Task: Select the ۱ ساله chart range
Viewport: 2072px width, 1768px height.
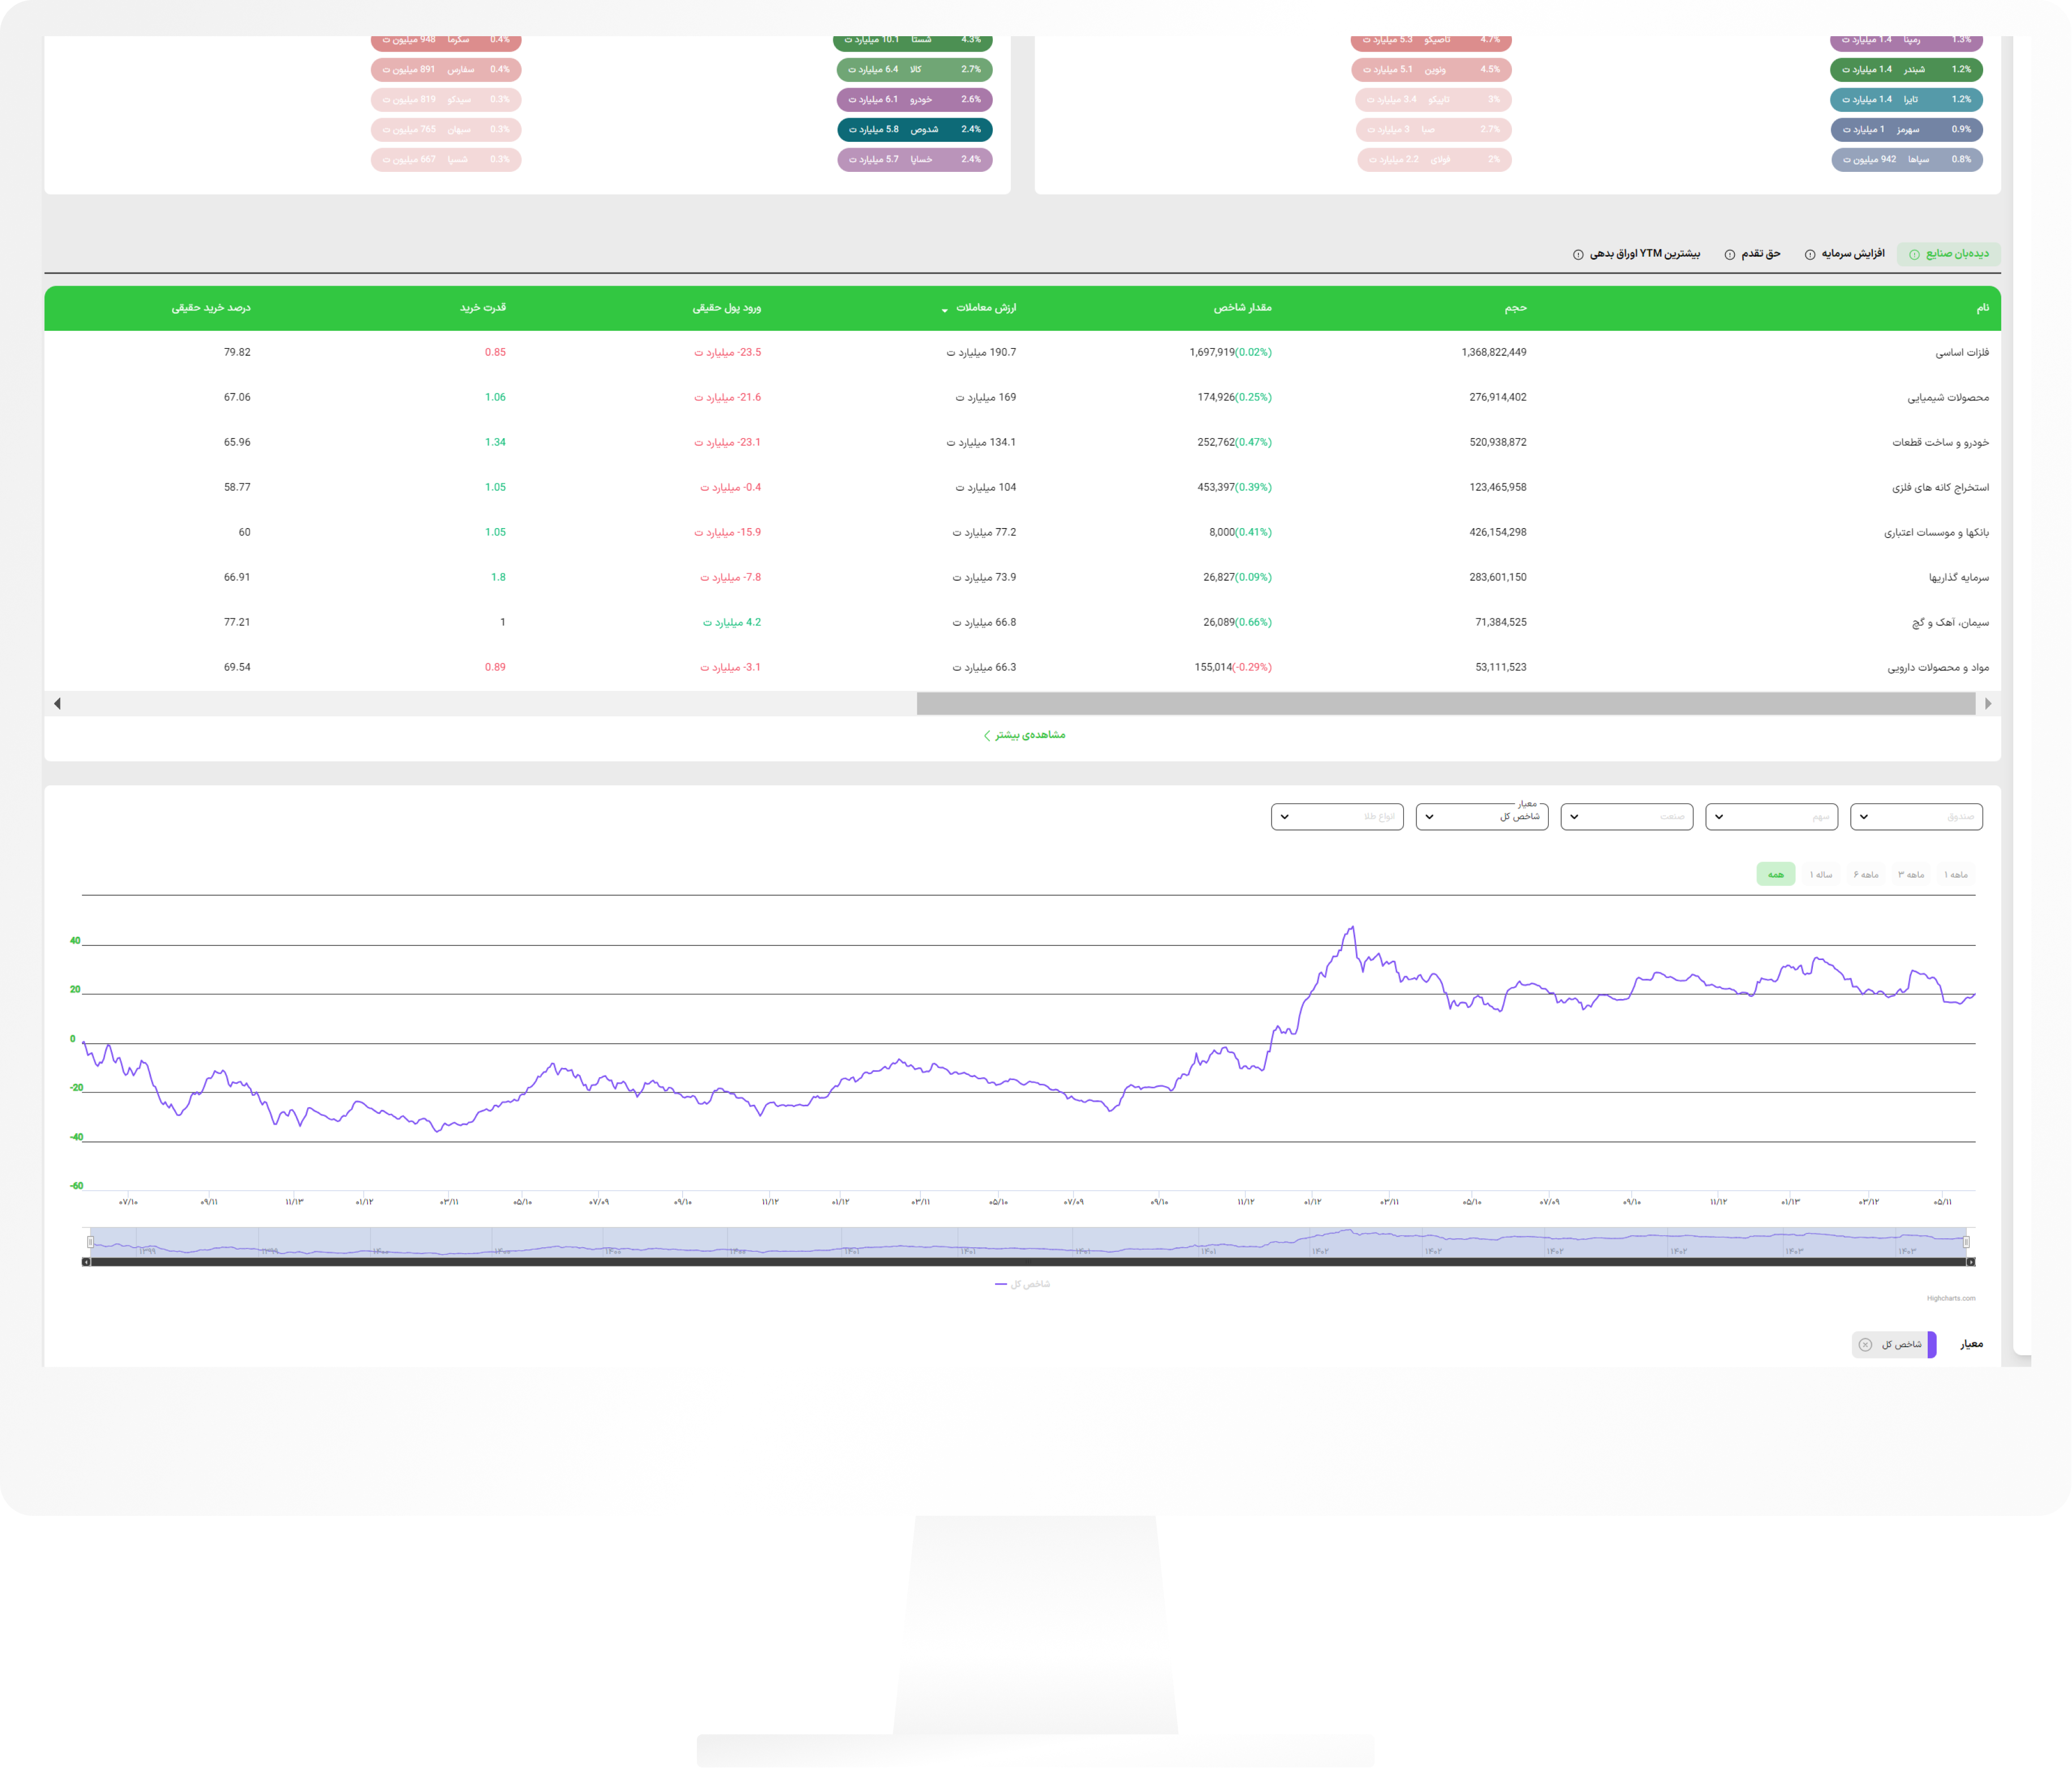Action: tap(1821, 875)
